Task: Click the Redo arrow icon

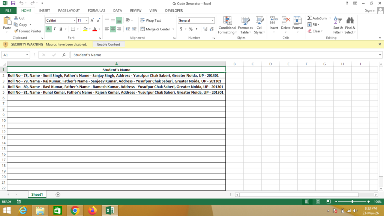Action: click(32, 3)
